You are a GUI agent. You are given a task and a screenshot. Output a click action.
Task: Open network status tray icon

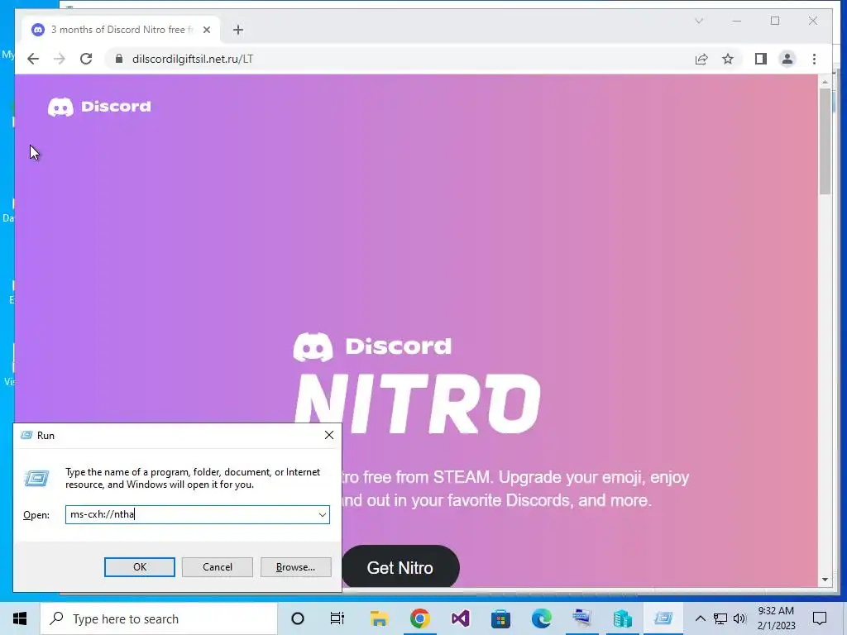pos(720,618)
